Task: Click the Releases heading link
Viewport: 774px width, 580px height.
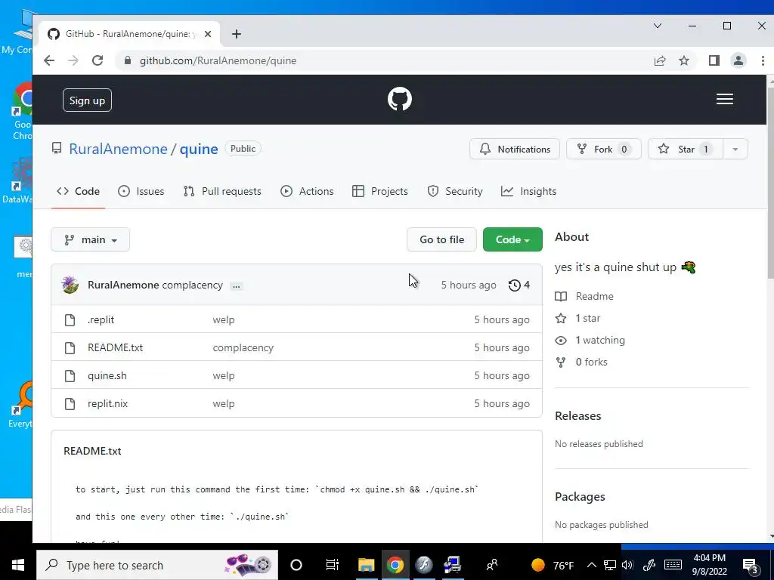Action: (577, 416)
